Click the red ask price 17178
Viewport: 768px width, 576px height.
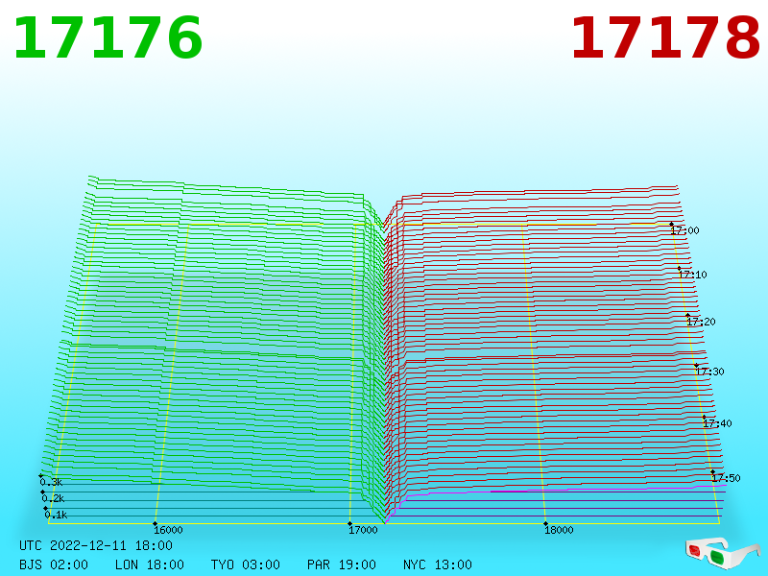pyautogui.click(x=665, y=38)
